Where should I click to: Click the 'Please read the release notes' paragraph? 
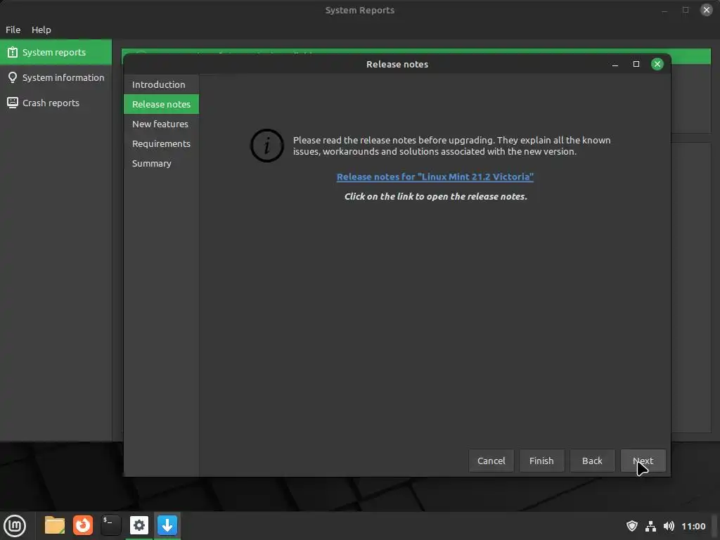452,146
